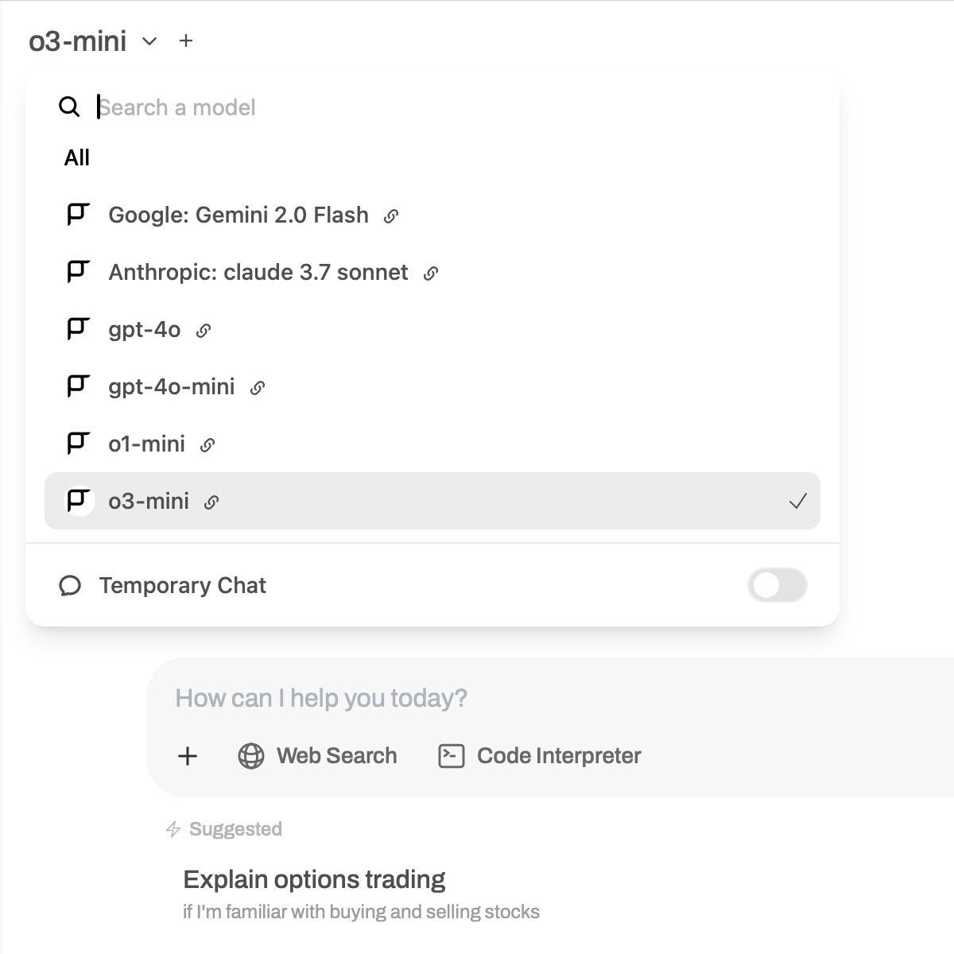Screen dimensions: 954x954
Task: Click the link icon next to gpt-4o
Action: point(204,331)
